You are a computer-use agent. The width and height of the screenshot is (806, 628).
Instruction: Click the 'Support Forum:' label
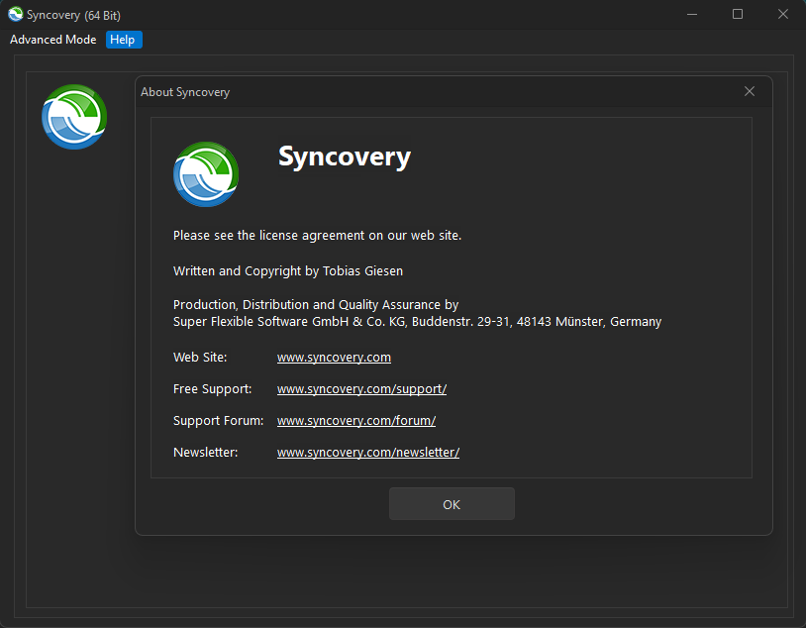click(x=218, y=421)
